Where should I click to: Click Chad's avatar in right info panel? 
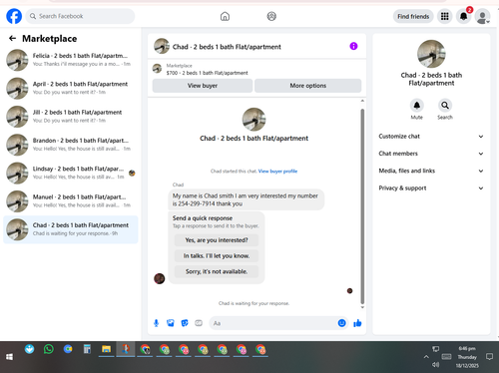coord(431,54)
